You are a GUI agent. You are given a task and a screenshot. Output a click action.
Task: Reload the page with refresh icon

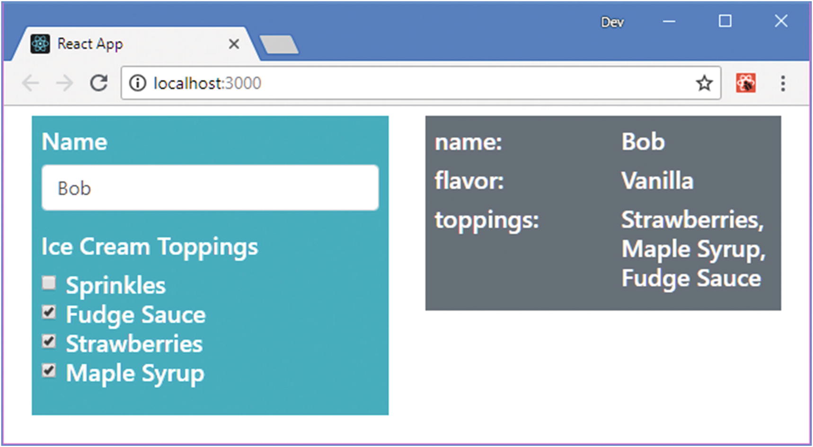(x=98, y=83)
